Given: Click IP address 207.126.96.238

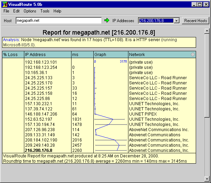Looking at the screenshot, I should (x=40, y=130).
